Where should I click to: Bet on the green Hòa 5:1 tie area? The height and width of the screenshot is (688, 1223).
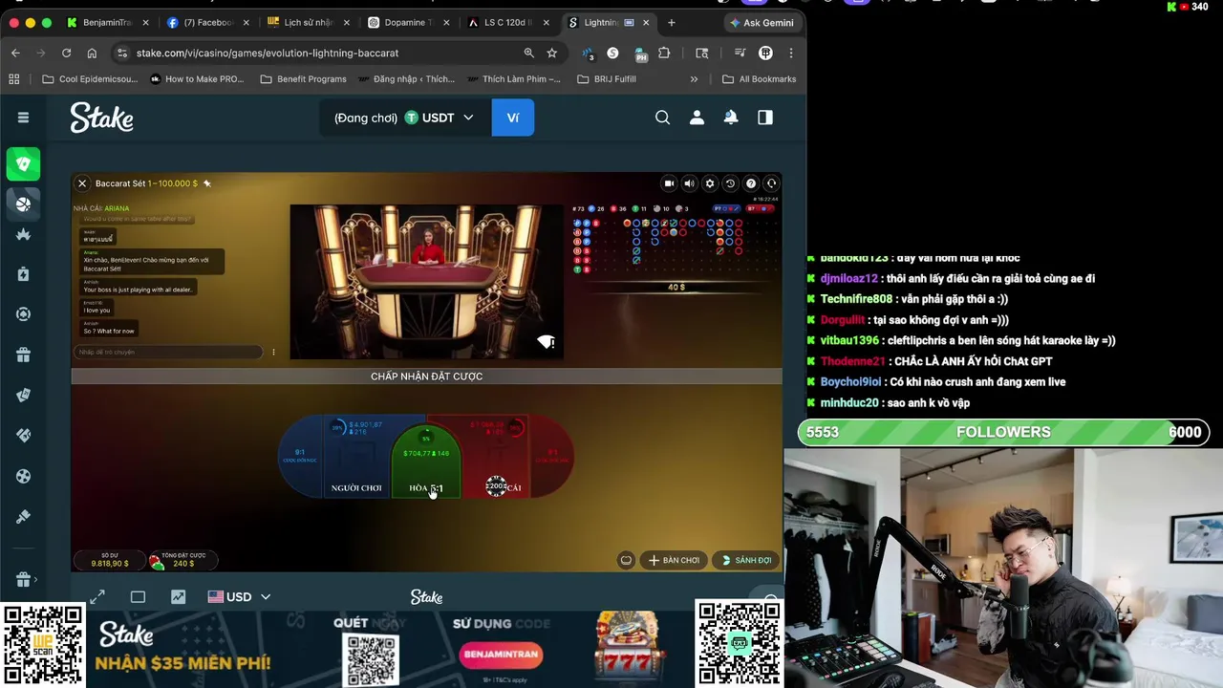pos(426,463)
